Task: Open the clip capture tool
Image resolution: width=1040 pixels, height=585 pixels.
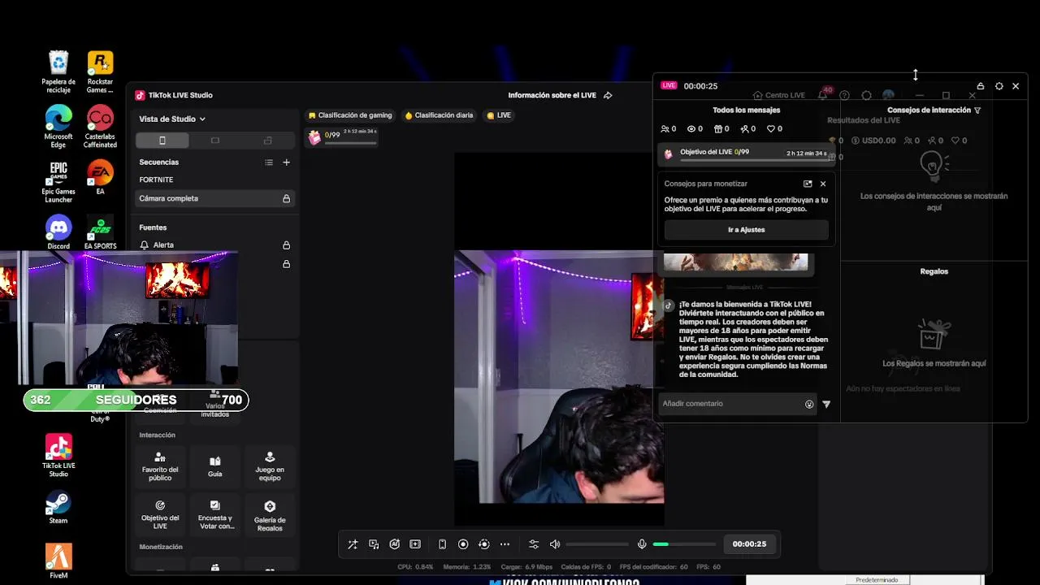Action: (415, 544)
